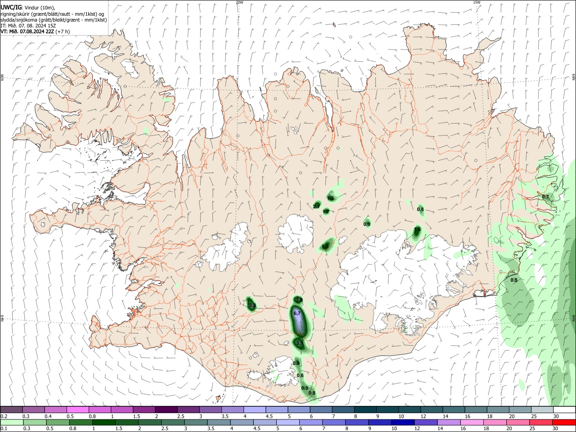This screenshot has height=432, width=576.
Task: Click the '(+7 h)' forecast offset text
Action: coord(62,31)
